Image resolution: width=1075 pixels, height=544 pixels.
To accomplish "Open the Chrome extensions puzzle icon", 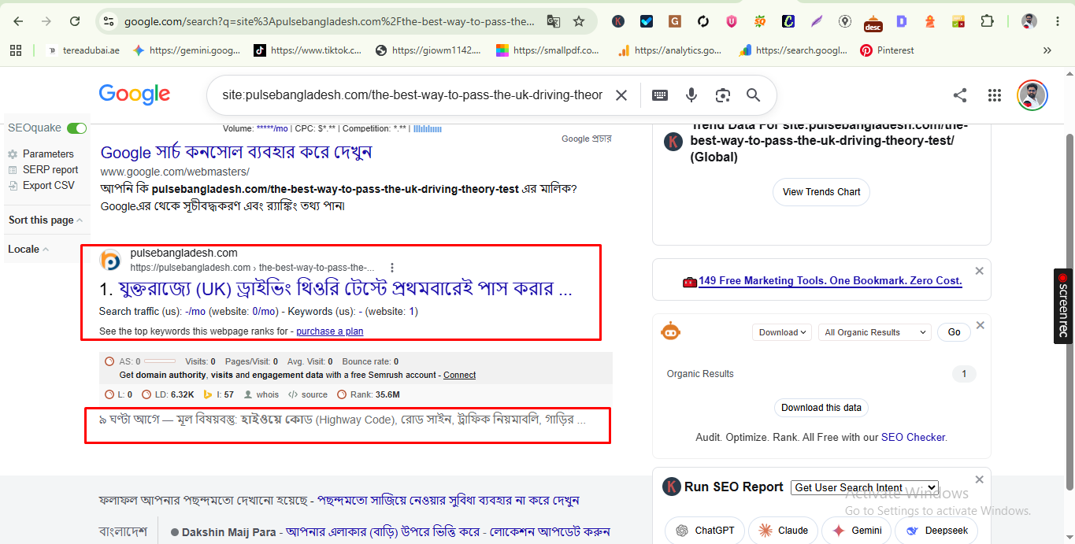I will [x=987, y=21].
